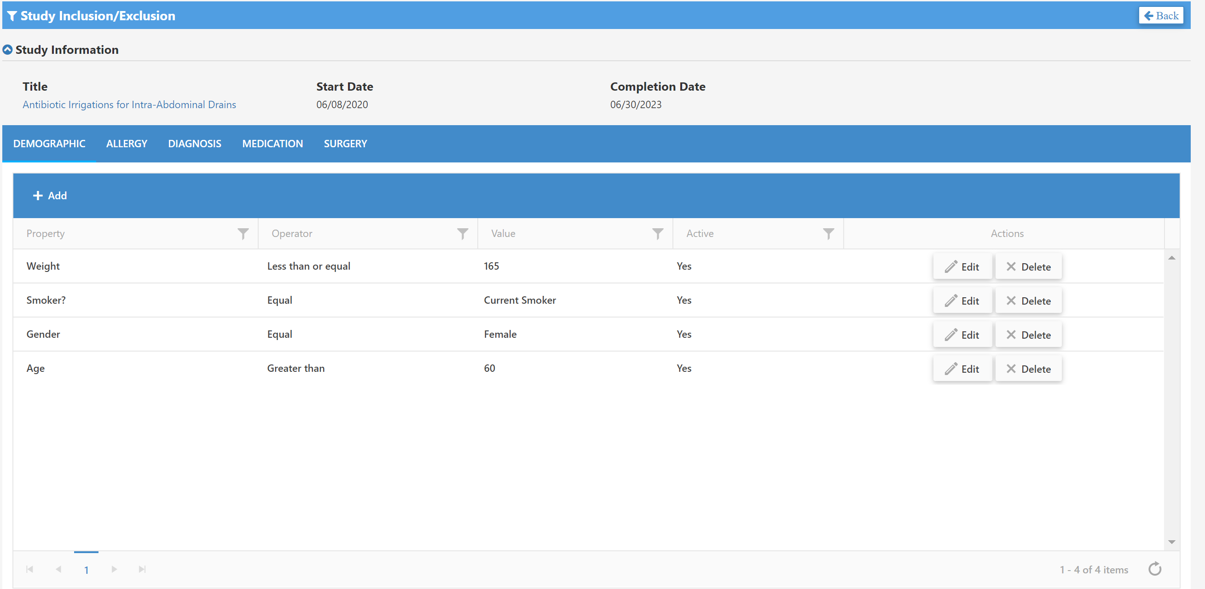
Task: Switch to the MEDICATION tab
Action: click(272, 144)
